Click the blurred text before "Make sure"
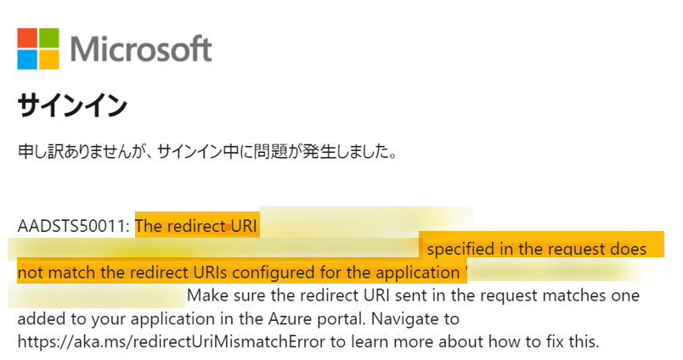The height and width of the screenshot is (360, 683). tap(98, 296)
